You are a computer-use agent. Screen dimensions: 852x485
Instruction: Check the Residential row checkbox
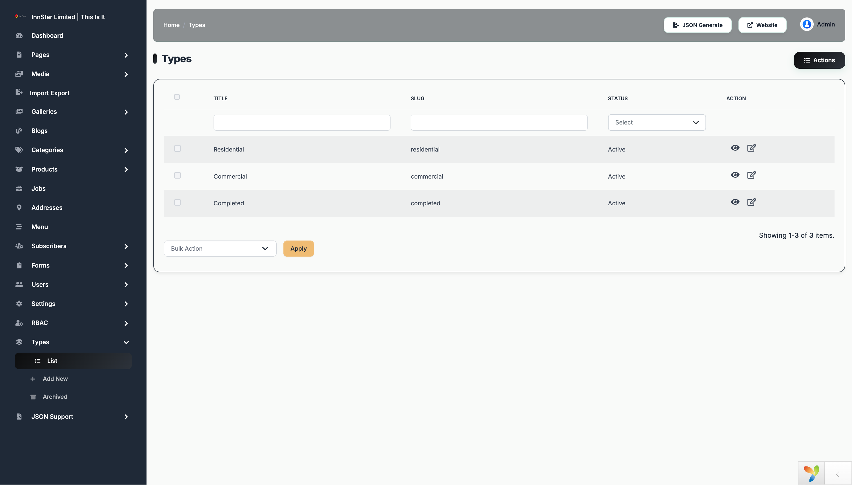coord(177,148)
